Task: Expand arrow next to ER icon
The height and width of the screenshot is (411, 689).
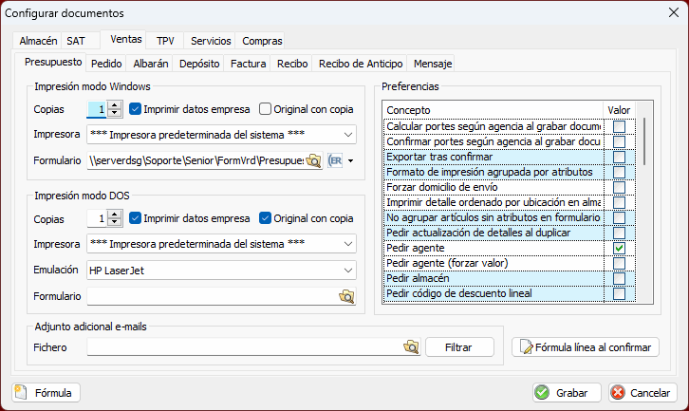Action: [350, 160]
